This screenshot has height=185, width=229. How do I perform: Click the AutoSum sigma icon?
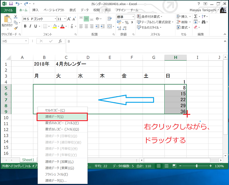click(x=196, y=16)
